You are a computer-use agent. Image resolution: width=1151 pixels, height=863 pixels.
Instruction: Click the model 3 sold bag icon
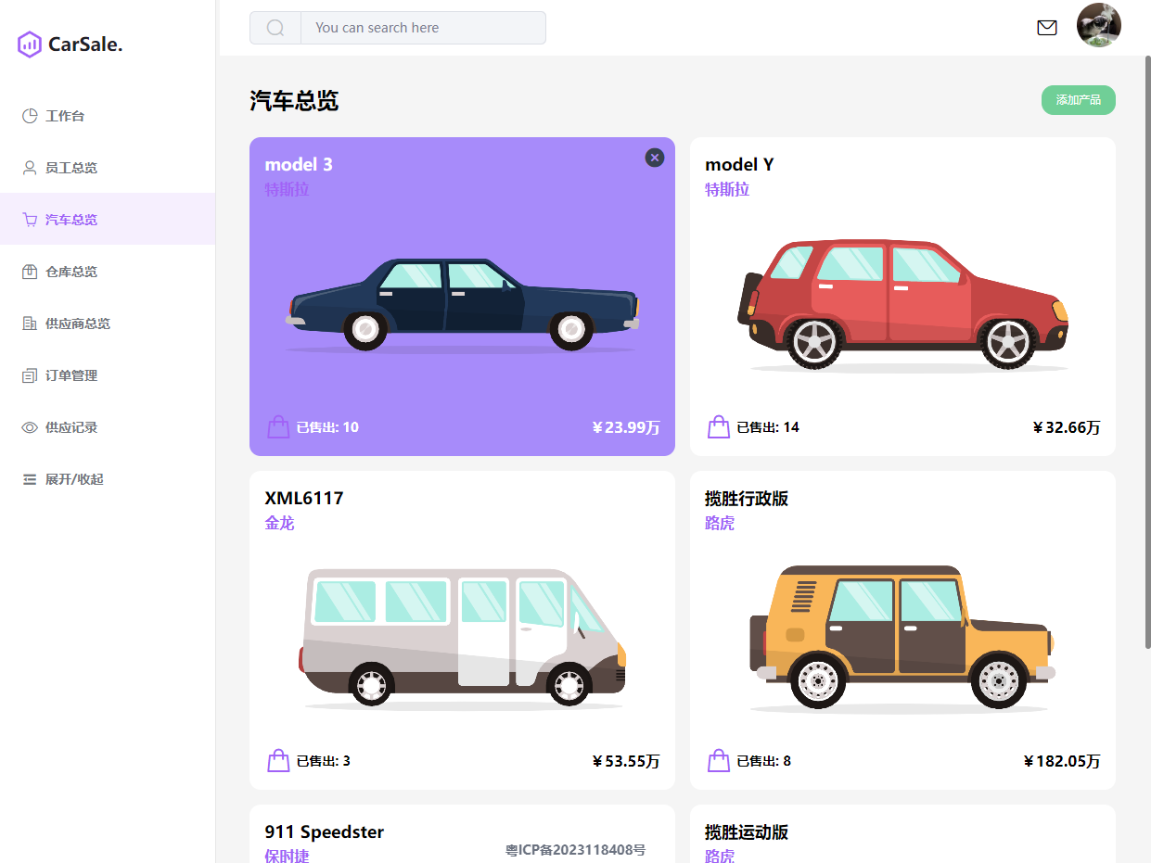click(x=278, y=427)
